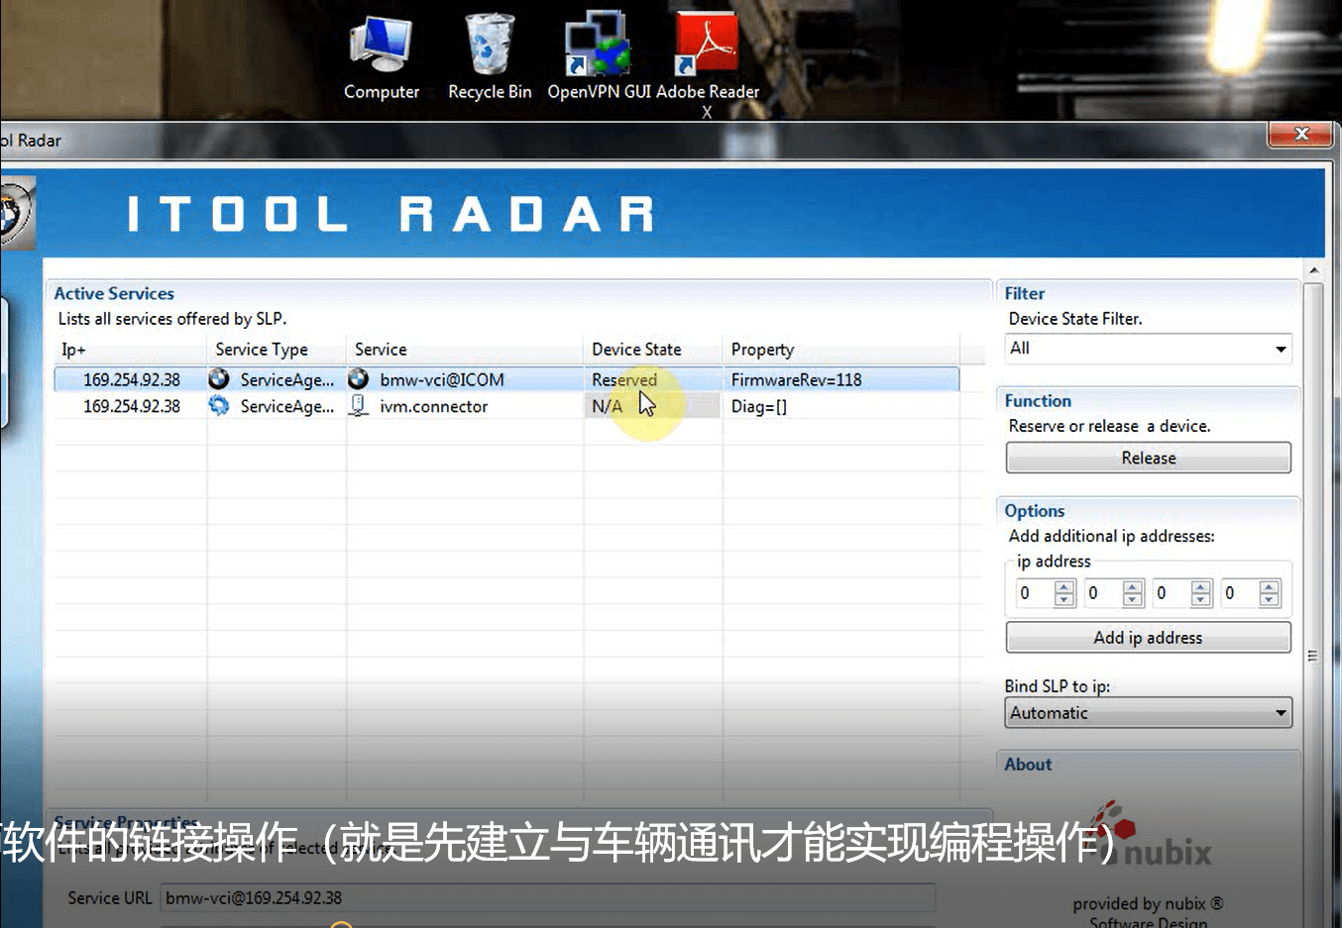Viewport: 1342px width, 928px height.
Task: Click the right panel scroll up arrow
Action: point(1313,271)
